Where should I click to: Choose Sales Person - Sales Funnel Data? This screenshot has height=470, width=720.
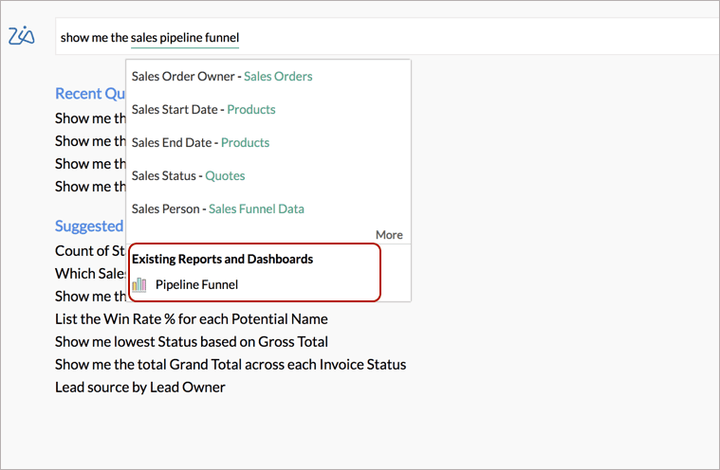217,209
